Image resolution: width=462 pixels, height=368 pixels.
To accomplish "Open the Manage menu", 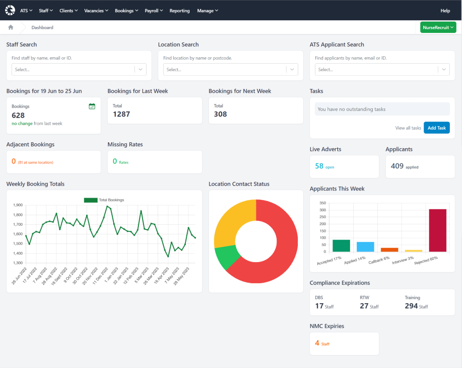I will click(x=207, y=10).
